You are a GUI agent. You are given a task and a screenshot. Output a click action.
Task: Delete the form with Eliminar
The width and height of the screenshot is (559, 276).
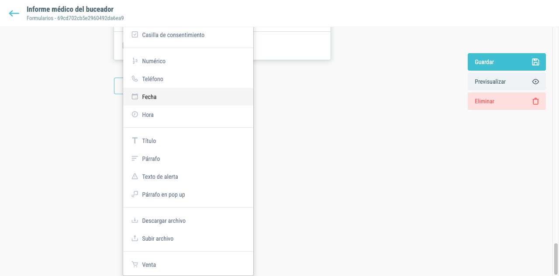click(x=507, y=101)
